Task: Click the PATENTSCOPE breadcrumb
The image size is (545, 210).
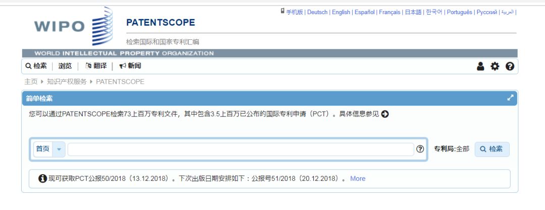Action: (120, 82)
